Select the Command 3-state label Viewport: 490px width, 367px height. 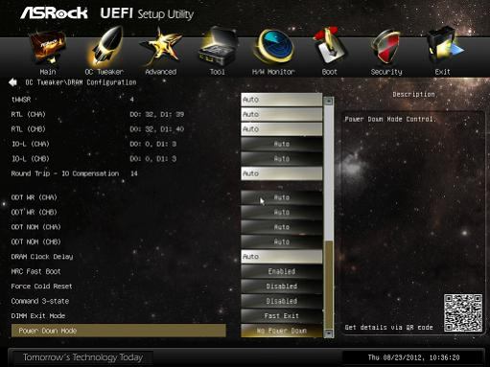pyautogui.click(x=40, y=301)
